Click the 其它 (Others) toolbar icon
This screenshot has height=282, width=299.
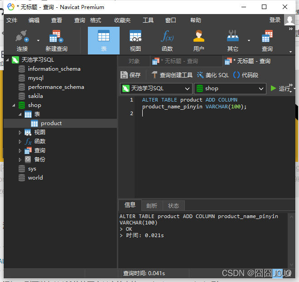point(233,40)
